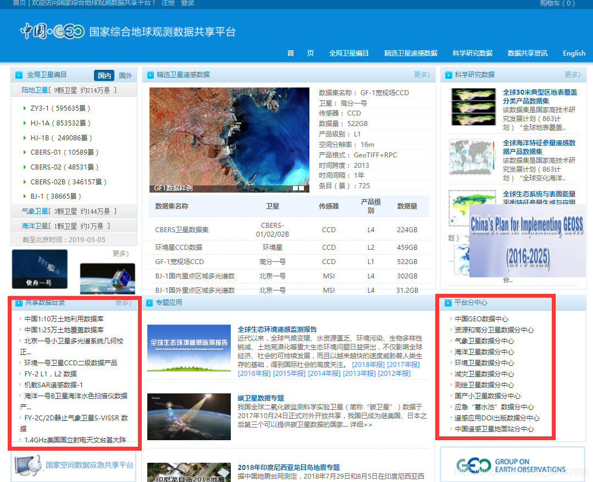Screen dimensions: 593x482
Task: Open 2018年印度尼西亚龙目岛地震专题 link
Action: [x=289, y=467]
